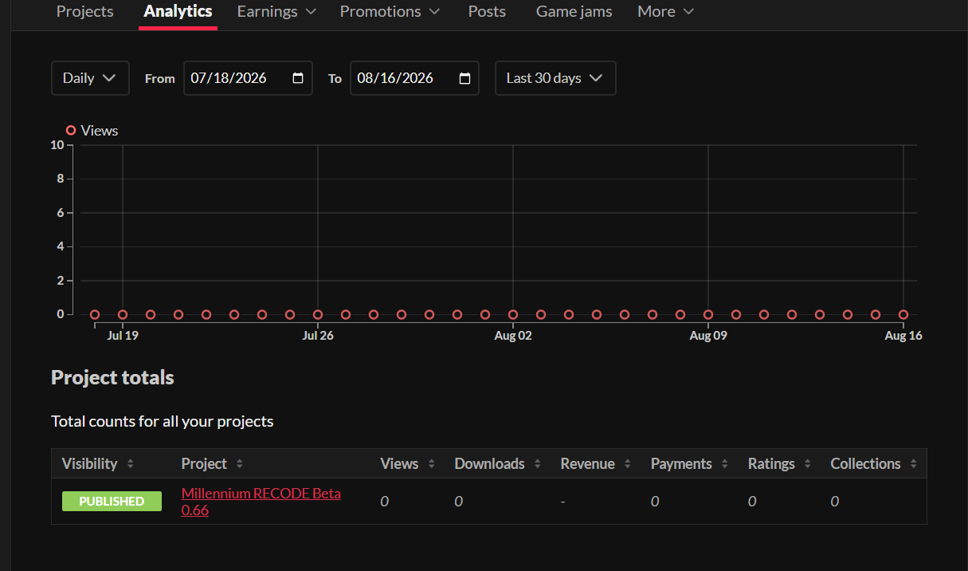Open the Projects tab
Screen dimensions: 968x571
[84, 11]
